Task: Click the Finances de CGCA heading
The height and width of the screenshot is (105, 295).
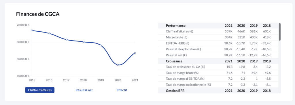Action: point(38,14)
